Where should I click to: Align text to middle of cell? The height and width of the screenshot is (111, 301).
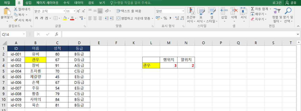95,11
